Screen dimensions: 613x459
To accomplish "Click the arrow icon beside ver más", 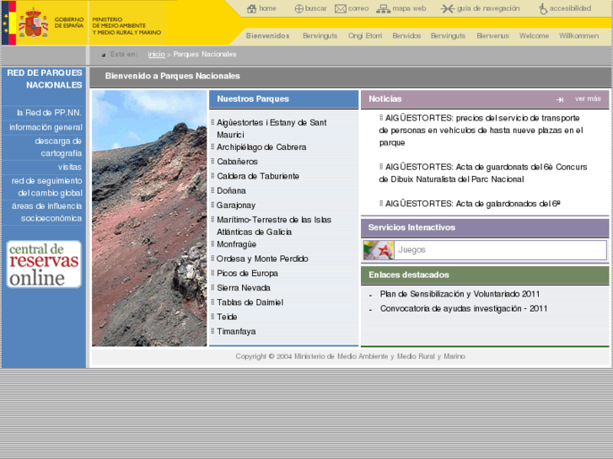I will (560, 99).
